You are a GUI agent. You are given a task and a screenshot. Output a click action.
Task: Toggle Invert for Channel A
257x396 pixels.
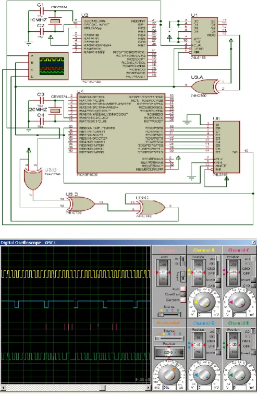pyautogui.click(x=218, y=280)
